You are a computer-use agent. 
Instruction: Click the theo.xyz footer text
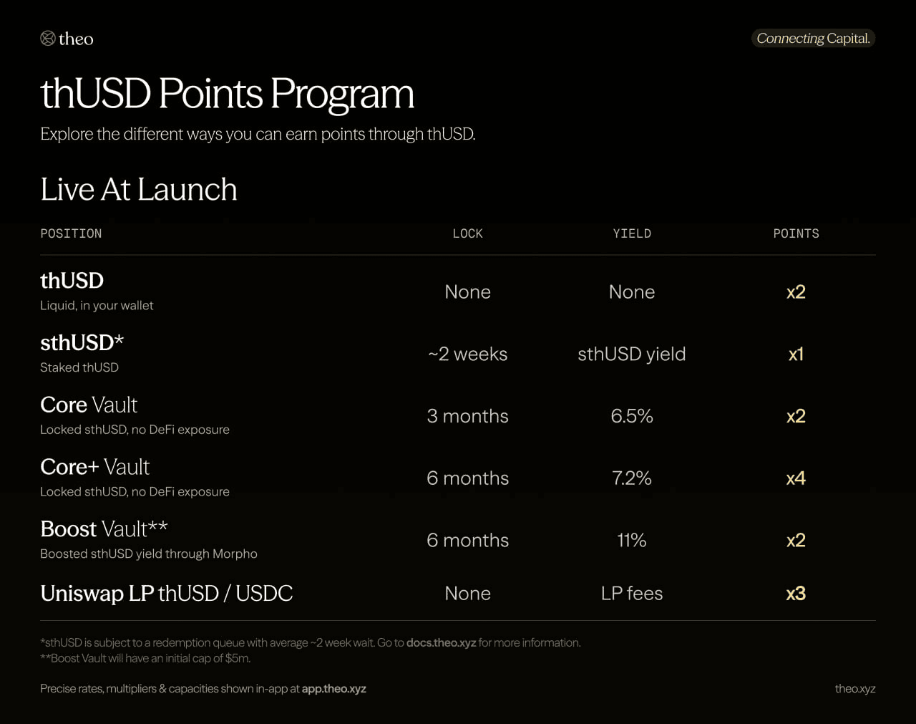pos(855,688)
